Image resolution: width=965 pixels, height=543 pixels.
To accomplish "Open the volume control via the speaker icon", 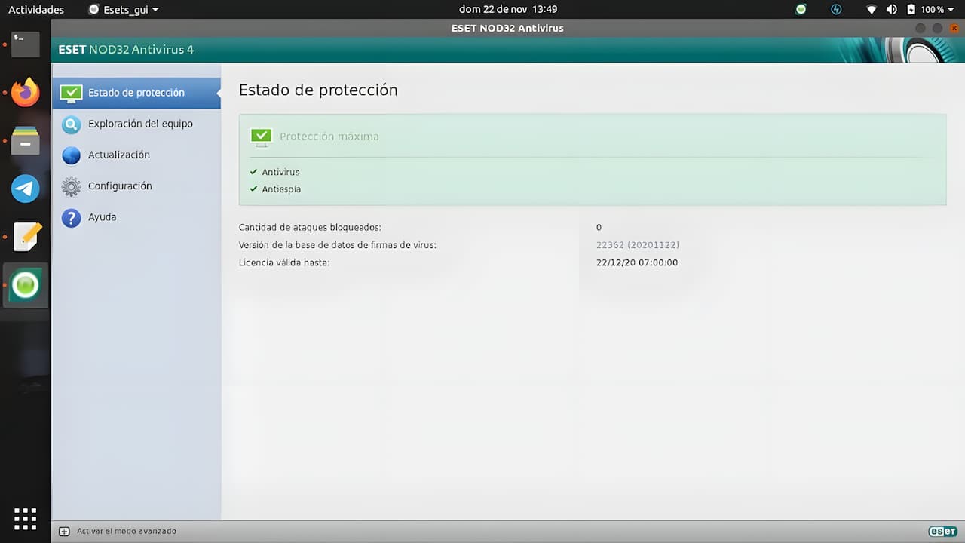I will click(x=891, y=10).
